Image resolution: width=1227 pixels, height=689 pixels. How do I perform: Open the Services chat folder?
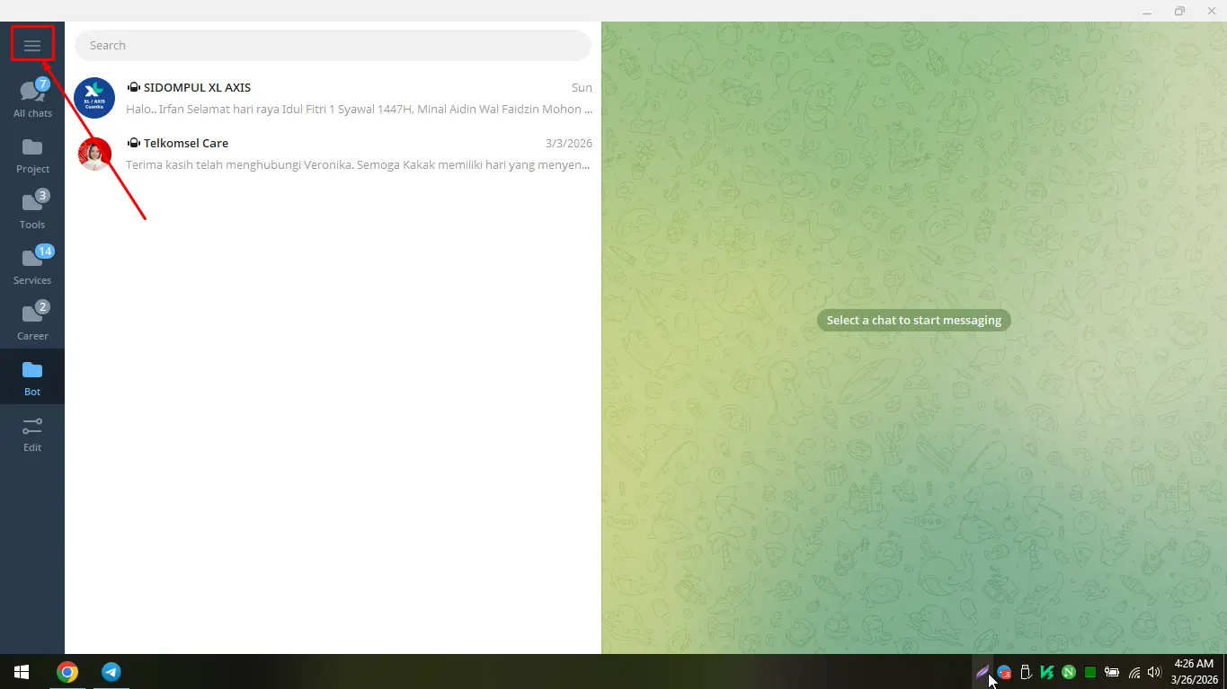32,266
